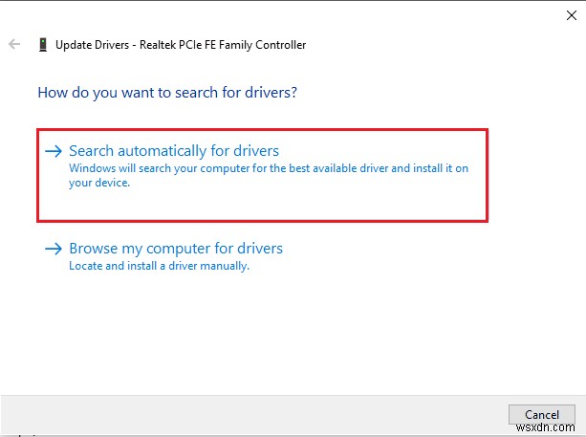Click the back arrow in the header

[14, 44]
